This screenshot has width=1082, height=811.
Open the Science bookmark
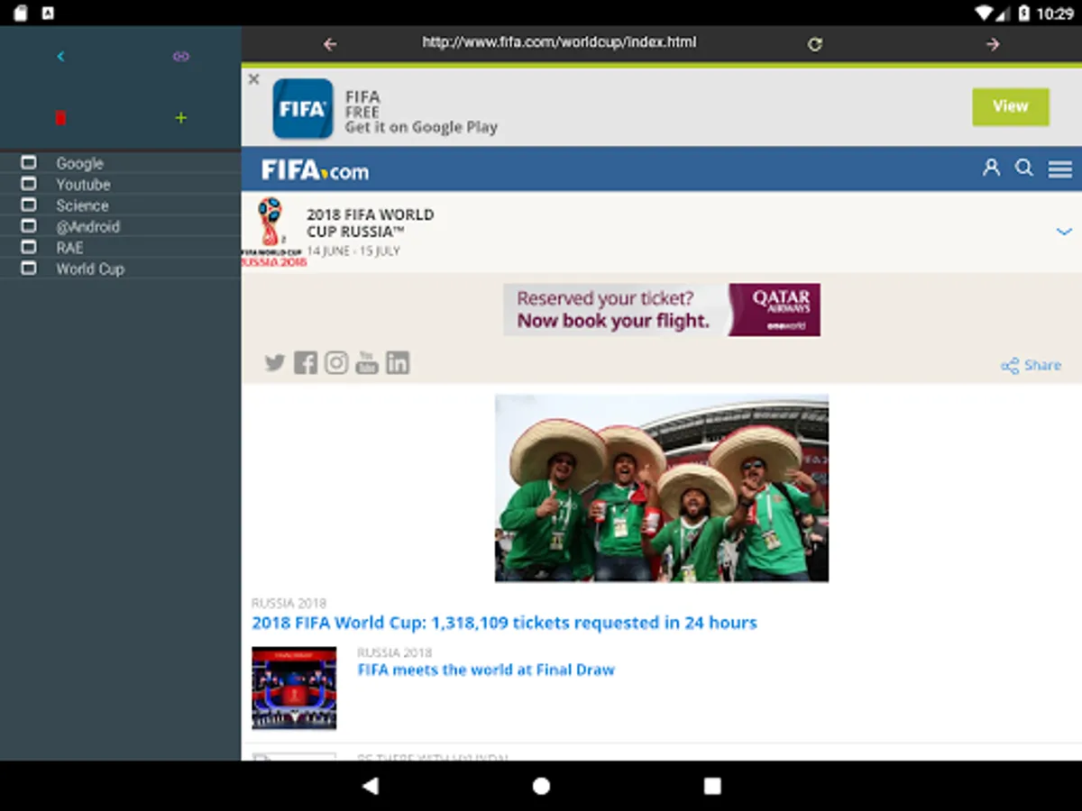point(82,205)
